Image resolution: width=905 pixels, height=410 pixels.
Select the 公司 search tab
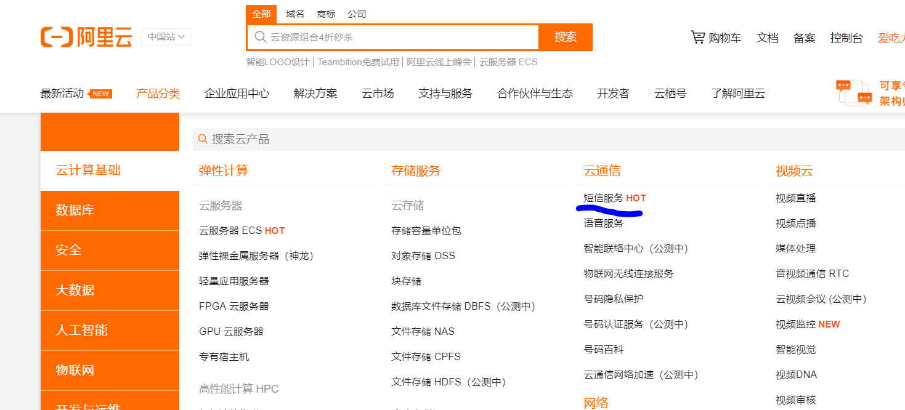click(x=357, y=14)
